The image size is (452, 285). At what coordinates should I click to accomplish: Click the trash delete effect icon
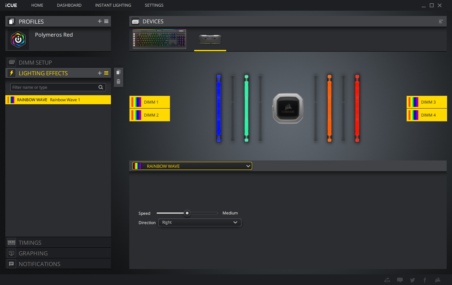[x=118, y=82]
